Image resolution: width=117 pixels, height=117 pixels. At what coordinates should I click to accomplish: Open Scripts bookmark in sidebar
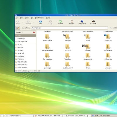click(25, 50)
